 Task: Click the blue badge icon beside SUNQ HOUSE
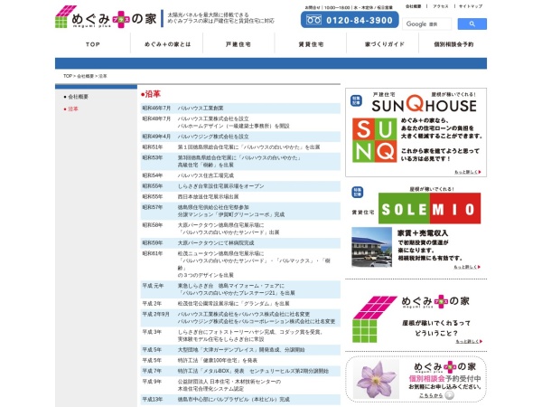tap(357, 100)
